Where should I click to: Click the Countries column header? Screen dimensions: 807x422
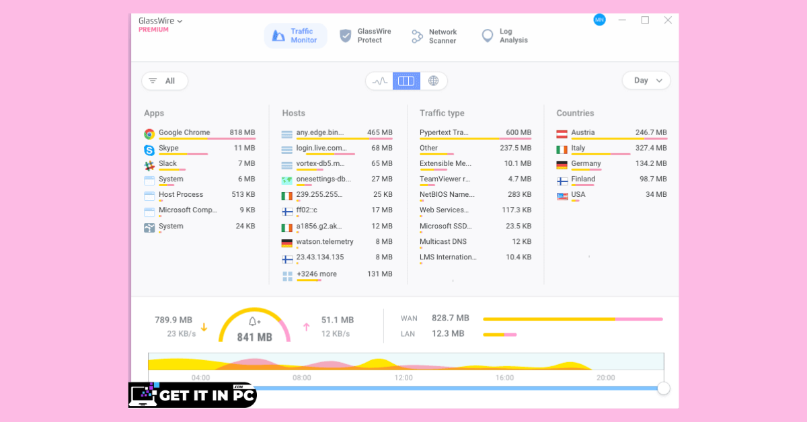pos(575,114)
